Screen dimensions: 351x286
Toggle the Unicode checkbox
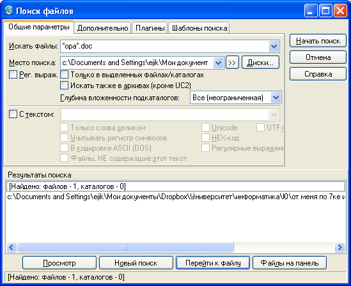(205, 128)
